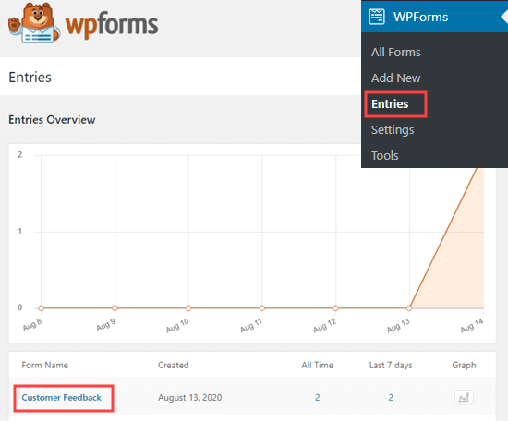
Task: Open the Tools menu entry
Action: [x=384, y=156]
